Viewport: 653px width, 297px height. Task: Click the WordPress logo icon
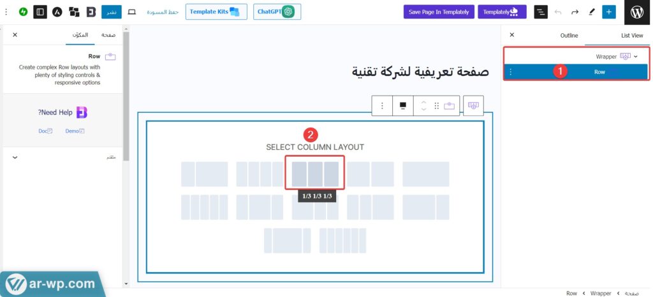[636, 12]
